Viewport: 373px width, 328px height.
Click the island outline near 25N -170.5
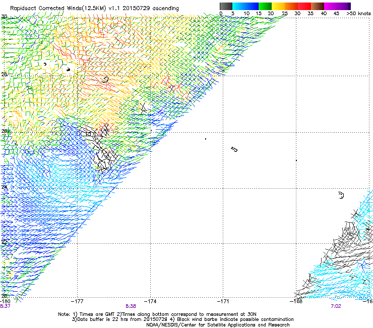[234, 149]
